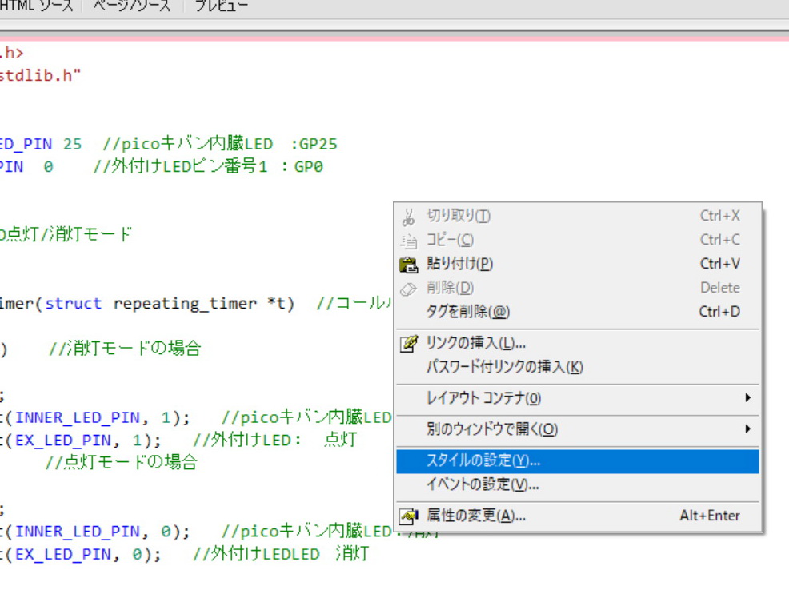Viewport: 789px width, 590px height.
Task: Open the ページ/ソース tab
Action: click(132, 6)
